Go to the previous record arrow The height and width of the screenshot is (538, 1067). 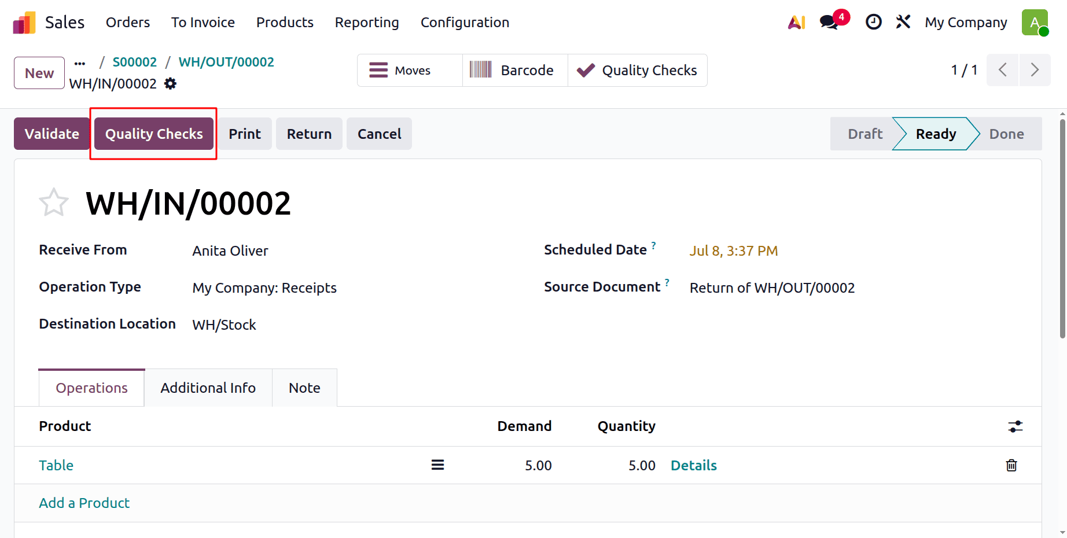pos(1003,70)
